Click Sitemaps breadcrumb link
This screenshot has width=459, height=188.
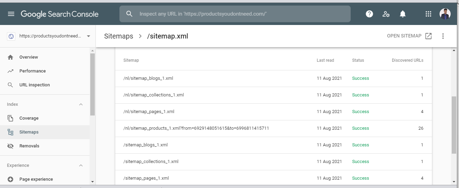[118, 36]
